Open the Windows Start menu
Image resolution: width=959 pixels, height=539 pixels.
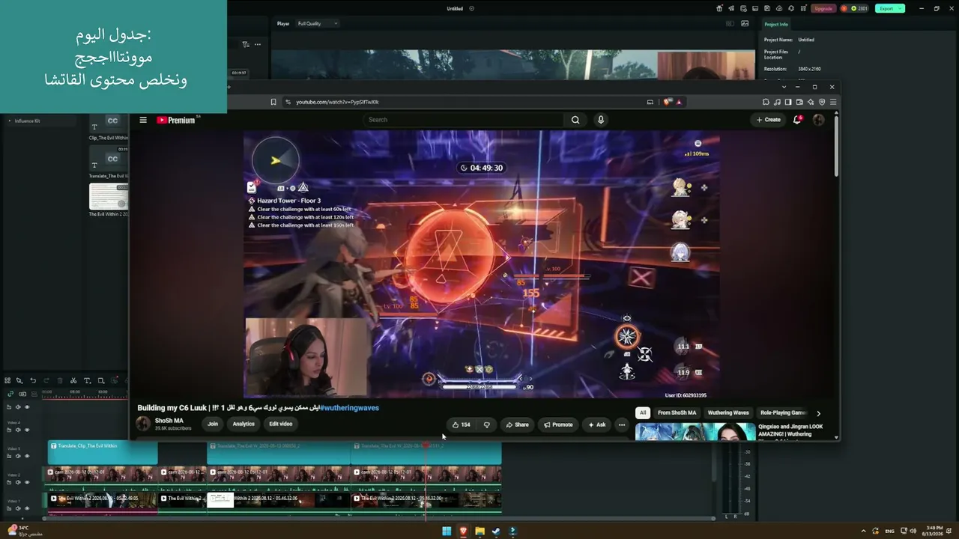(x=447, y=532)
